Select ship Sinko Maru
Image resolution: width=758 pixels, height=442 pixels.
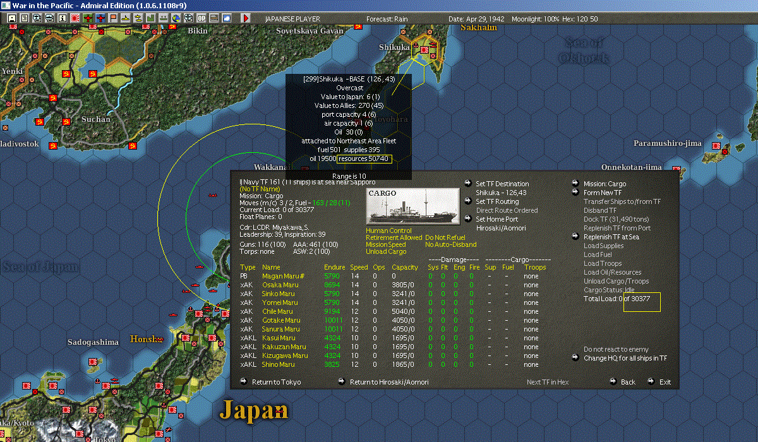pyautogui.click(x=278, y=294)
